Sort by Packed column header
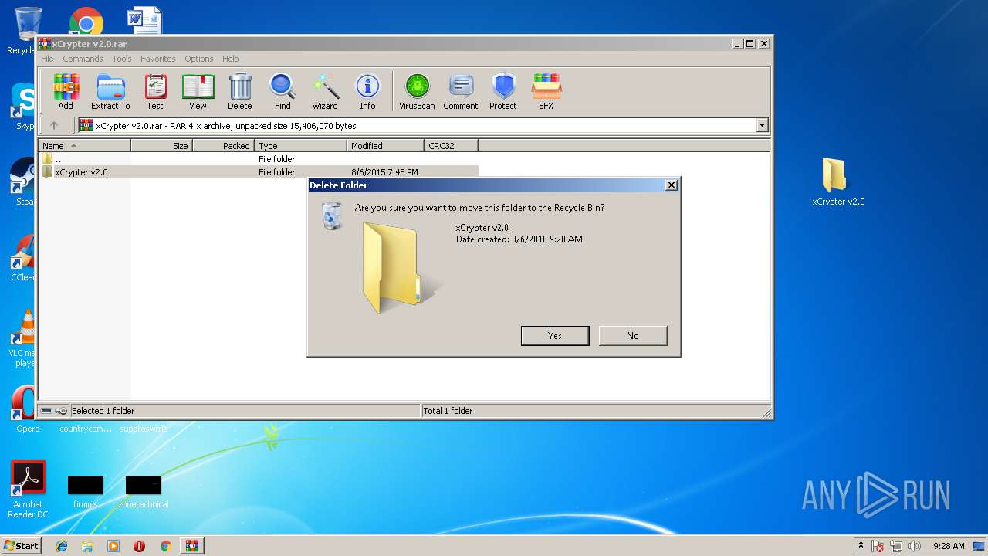 [x=223, y=145]
